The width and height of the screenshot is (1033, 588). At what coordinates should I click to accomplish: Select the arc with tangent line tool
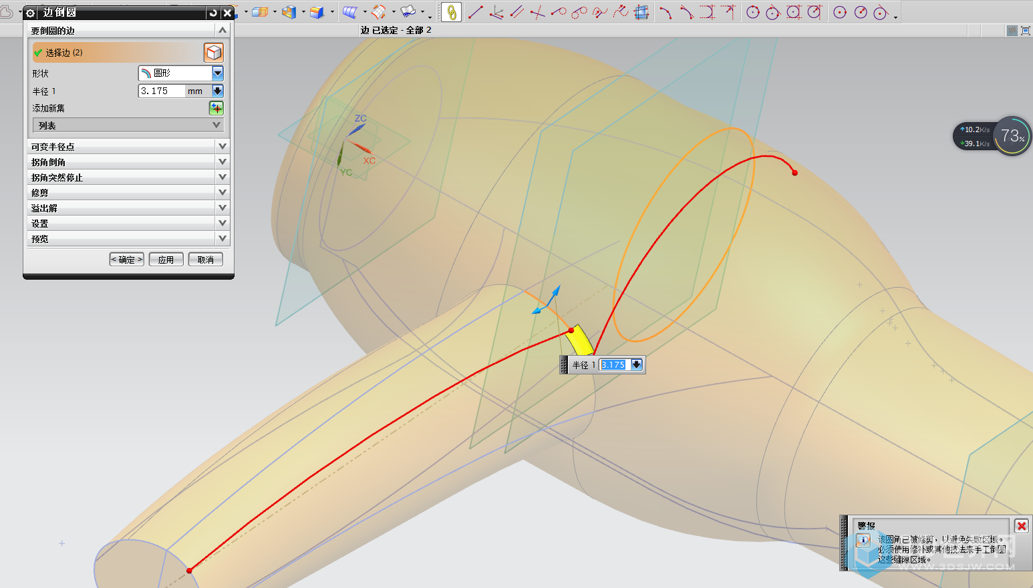[686, 12]
